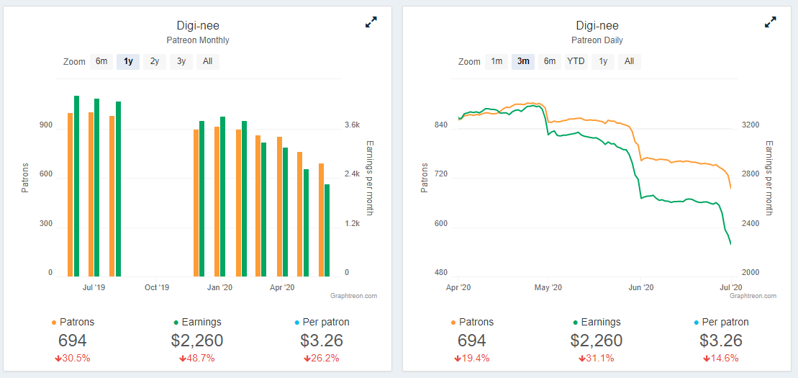Screen dimensions: 798x378
Task: Select 6m zoom on Patreon Monthly chart
Action: [101, 62]
